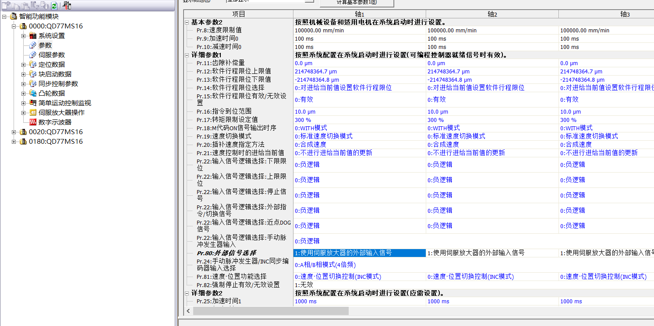Select the 系统设置 folder icon

click(x=33, y=36)
